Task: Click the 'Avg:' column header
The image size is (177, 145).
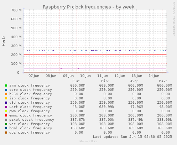Action: 134,81
